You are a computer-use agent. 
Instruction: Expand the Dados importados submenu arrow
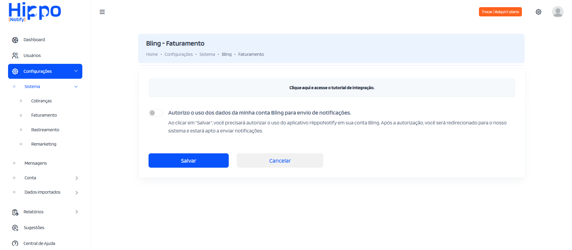click(x=77, y=192)
